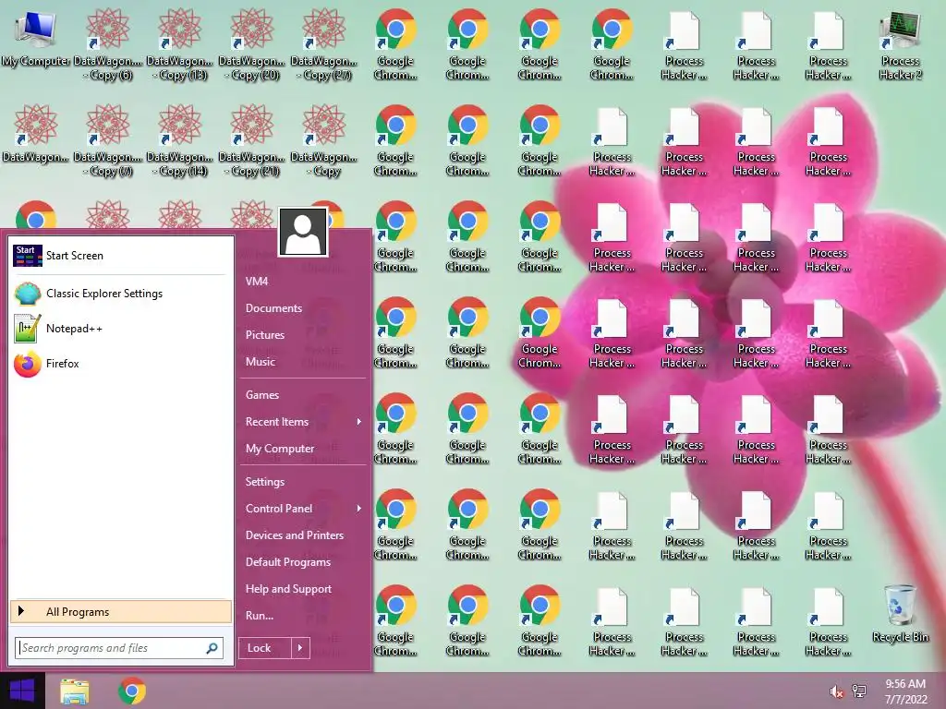Viewport: 946px width, 709px height.
Task: Click the search magnifier icon
Action: pos(212,648)
